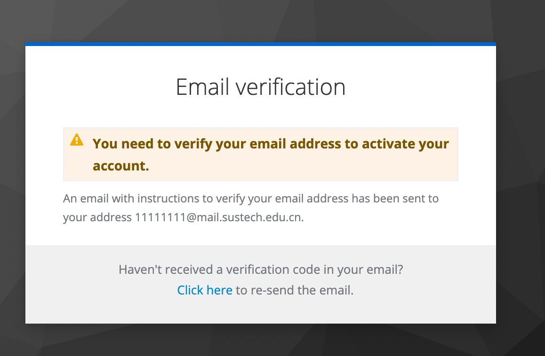
Task: Click the word "Email" in the page title
Action: tap(202, 88)
